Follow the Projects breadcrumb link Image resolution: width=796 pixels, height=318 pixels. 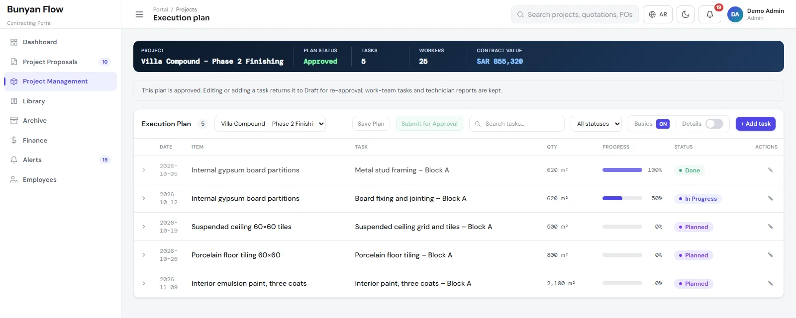tap(187, 9)
